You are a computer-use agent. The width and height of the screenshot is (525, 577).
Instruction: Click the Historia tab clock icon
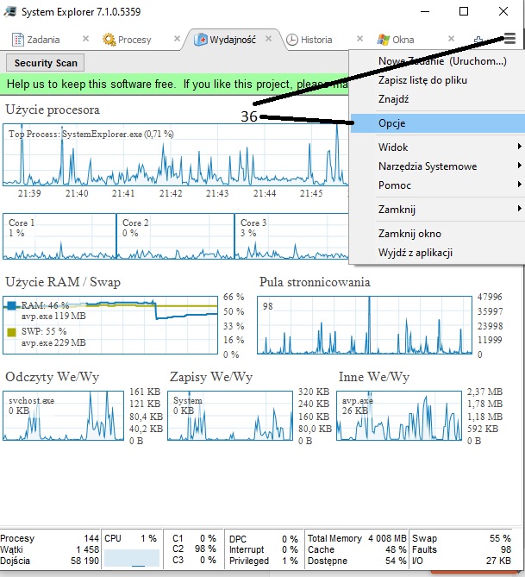tap(292, 40)
